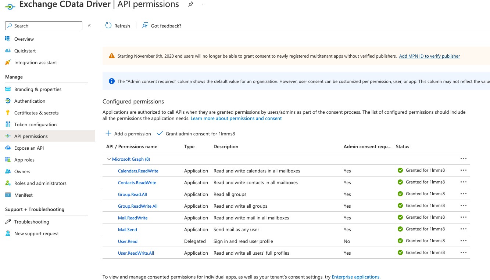Collapse the Microsoft Graph (8) permissions group
The height and width of the screenshot is (280, 490).
click(x=109, y=159)
